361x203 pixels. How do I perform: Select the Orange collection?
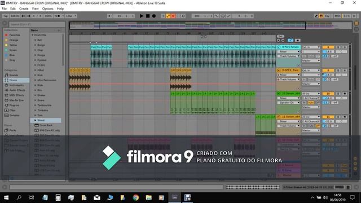pyautogui.click(x=14, y=40)
